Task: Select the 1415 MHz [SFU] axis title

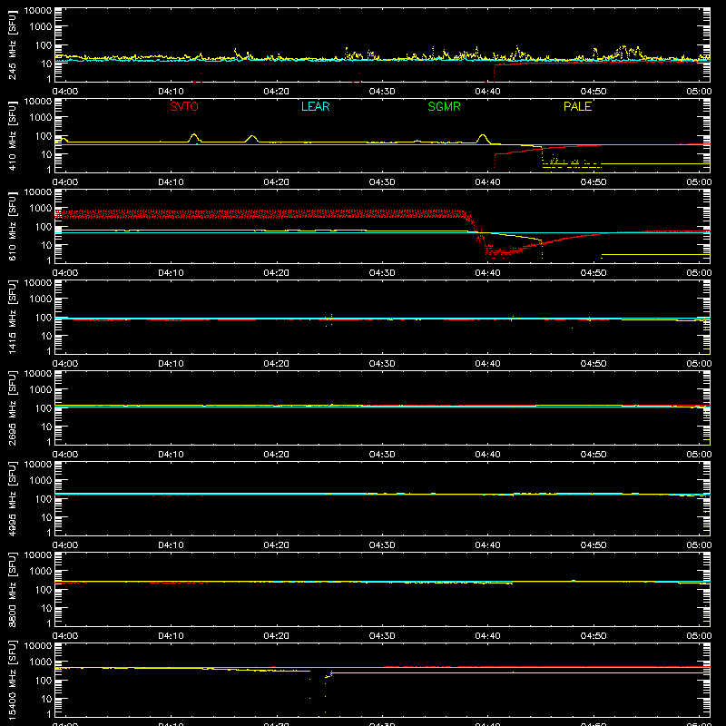Action: [x=12, y=317]
